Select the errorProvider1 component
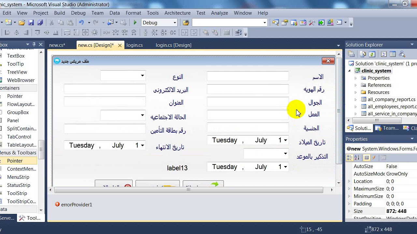 (x=74, y=204)
